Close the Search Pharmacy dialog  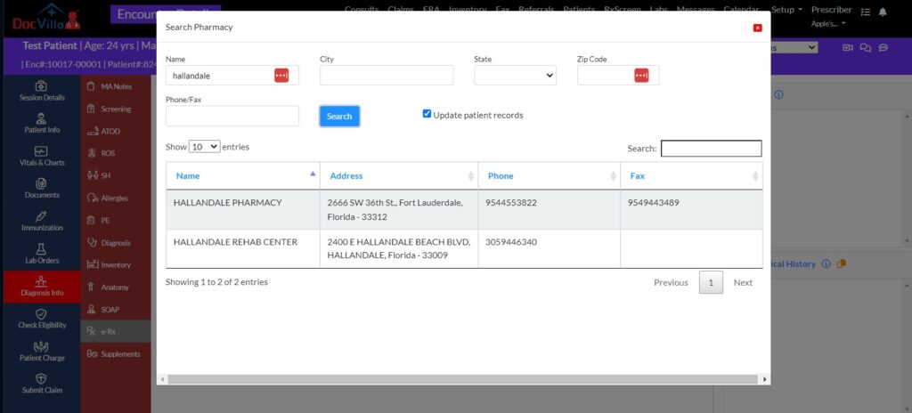tap(757, 28)
